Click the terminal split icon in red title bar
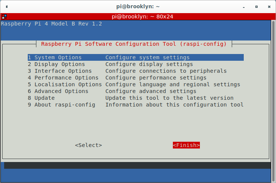Viewport: 276px width, 183px height. click(4, 17)
